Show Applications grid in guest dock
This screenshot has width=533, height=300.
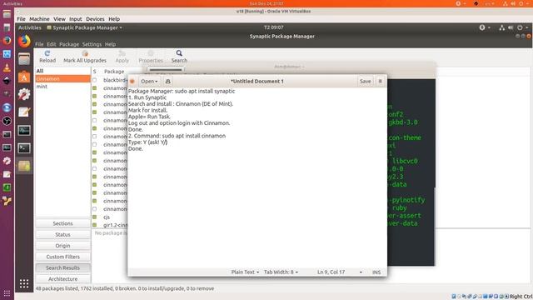pyautogui.click(x=24, y=283)
